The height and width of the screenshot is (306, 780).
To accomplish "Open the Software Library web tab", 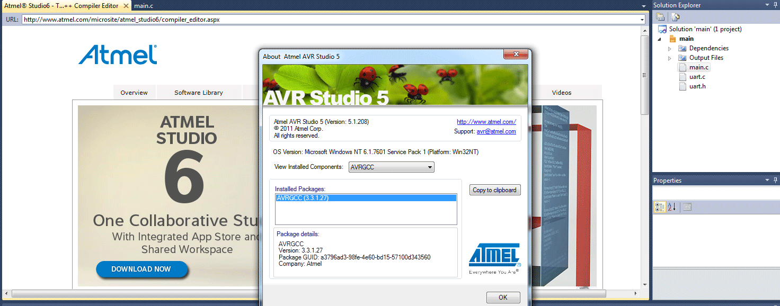I will pyautogui.click(x=199, y=93).
